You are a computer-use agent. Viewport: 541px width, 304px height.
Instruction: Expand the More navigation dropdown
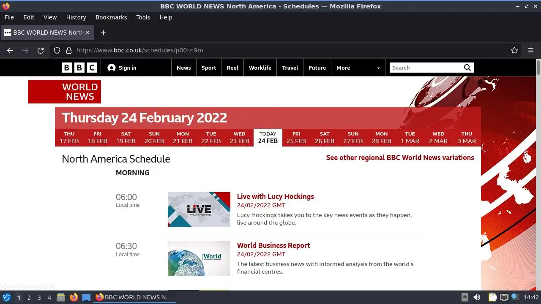[x=358, y=68]
